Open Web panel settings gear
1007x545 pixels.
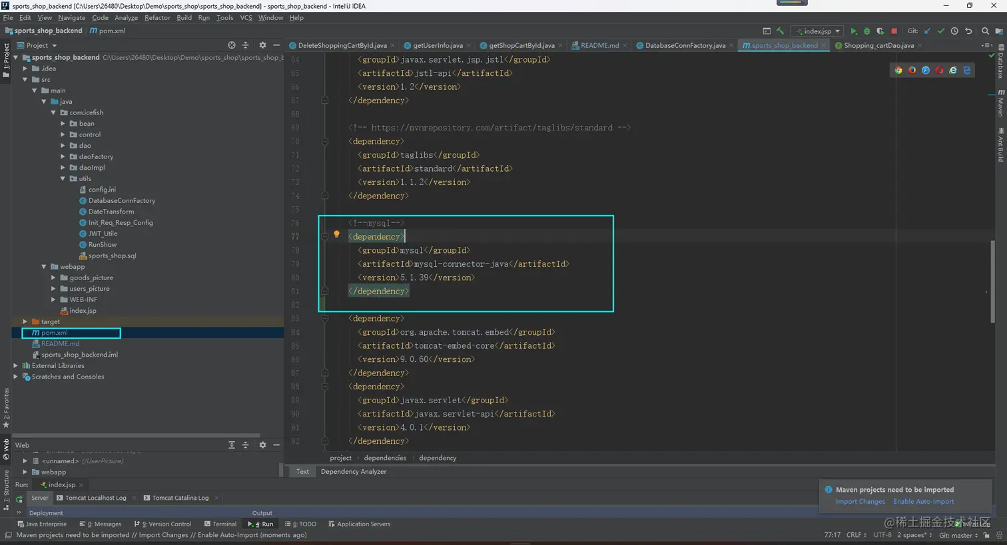point(262,445)
